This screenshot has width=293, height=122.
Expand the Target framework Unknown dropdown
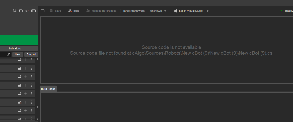coord(158,11)
